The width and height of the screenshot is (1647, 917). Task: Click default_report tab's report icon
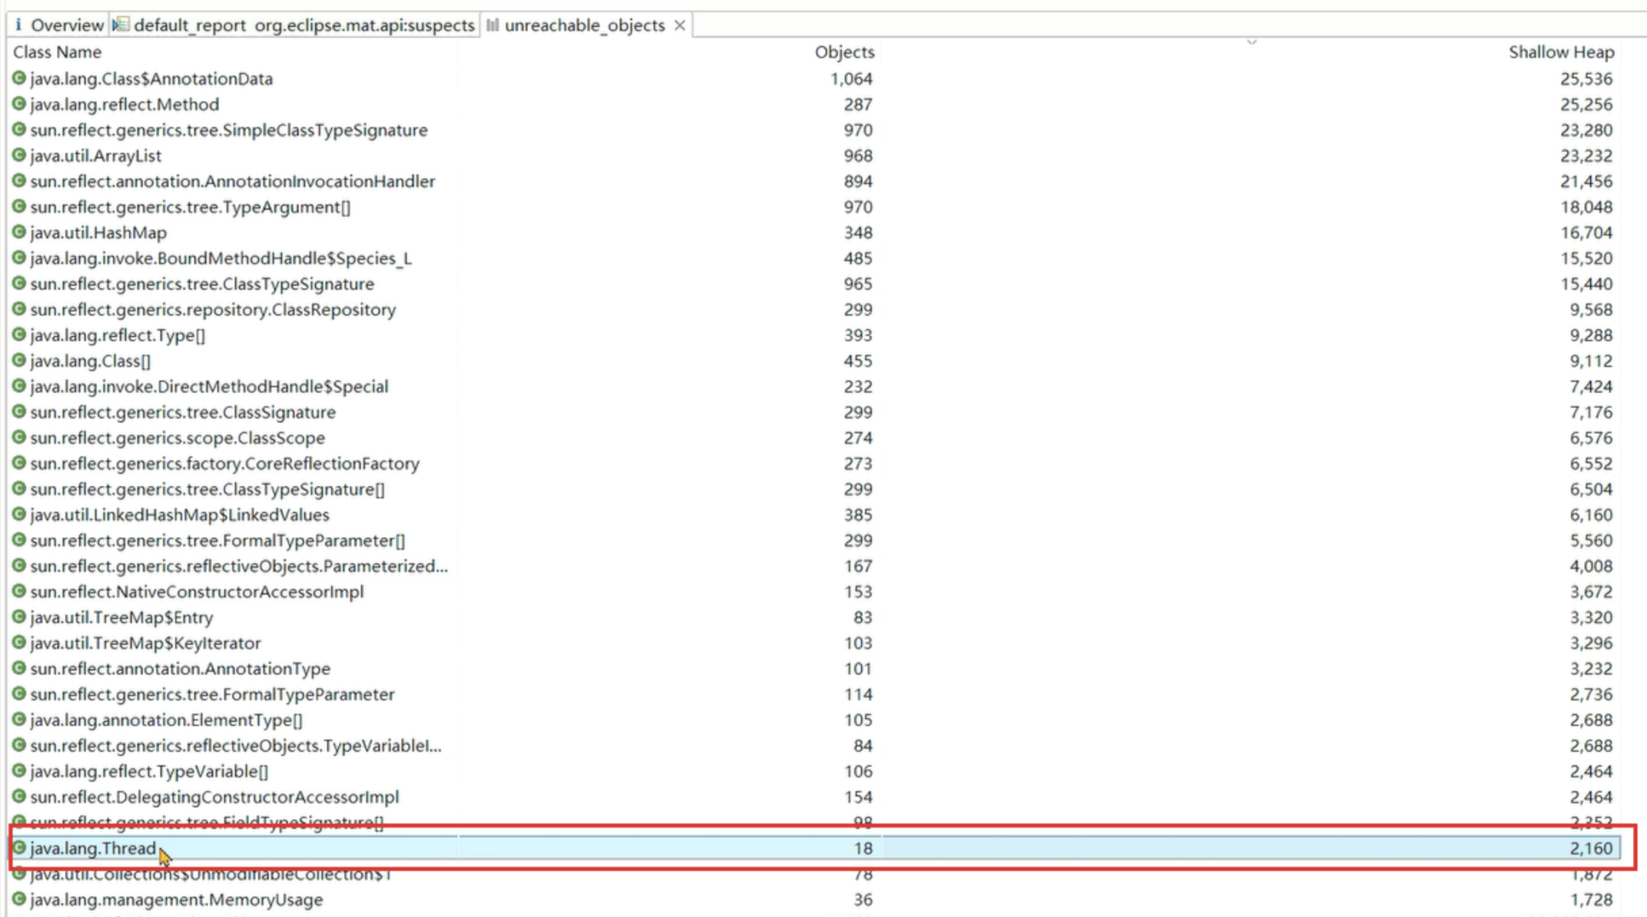tap(121, 25)
